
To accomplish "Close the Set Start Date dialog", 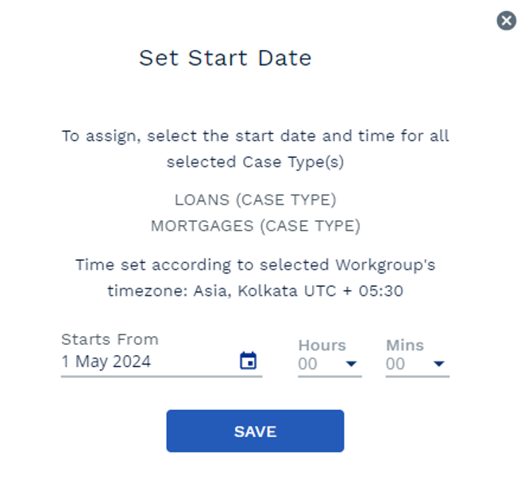I will [507, 21].
